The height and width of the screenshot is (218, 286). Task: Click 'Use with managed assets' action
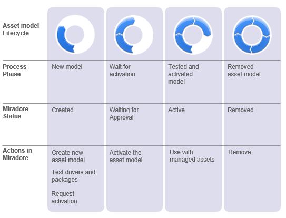pyautogui.click(x=192, y=156)
